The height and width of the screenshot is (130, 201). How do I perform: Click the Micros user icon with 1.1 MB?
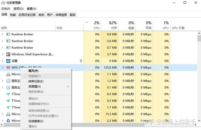tap(8, 74)
